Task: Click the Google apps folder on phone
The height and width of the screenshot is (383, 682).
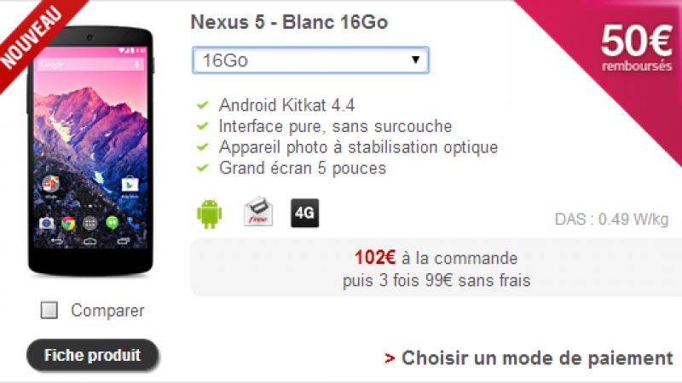Action: click(49, 182)
